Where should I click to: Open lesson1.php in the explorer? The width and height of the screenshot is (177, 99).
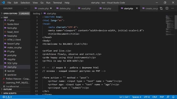click(13, 44)
